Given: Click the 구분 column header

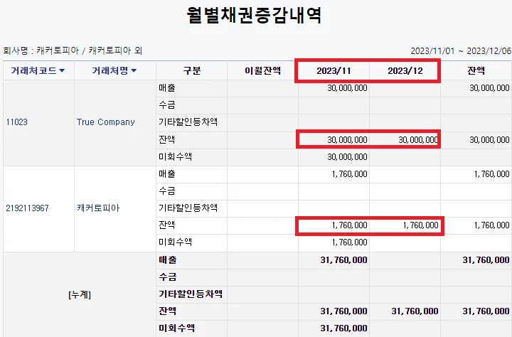Looking at the screenshot, I should 192,70.
